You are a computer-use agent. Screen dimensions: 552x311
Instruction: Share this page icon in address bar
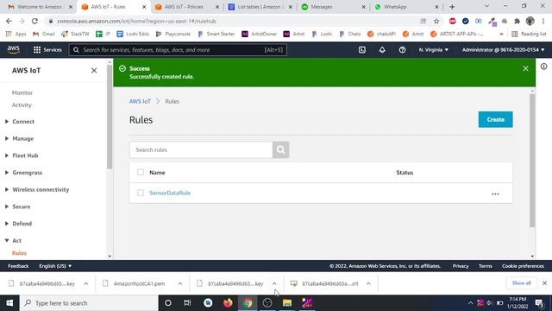coord(423,21)
